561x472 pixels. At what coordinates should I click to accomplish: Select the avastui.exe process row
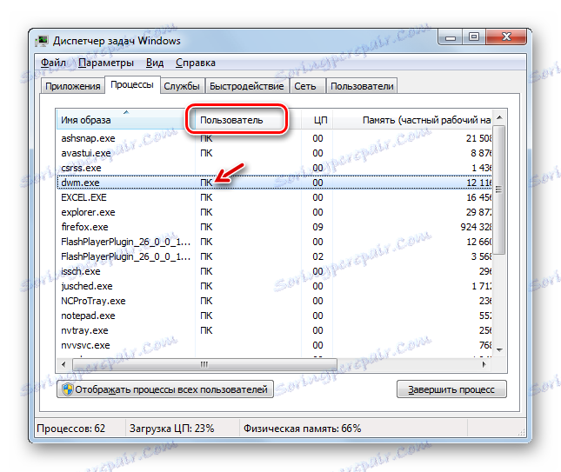point(274,153)
